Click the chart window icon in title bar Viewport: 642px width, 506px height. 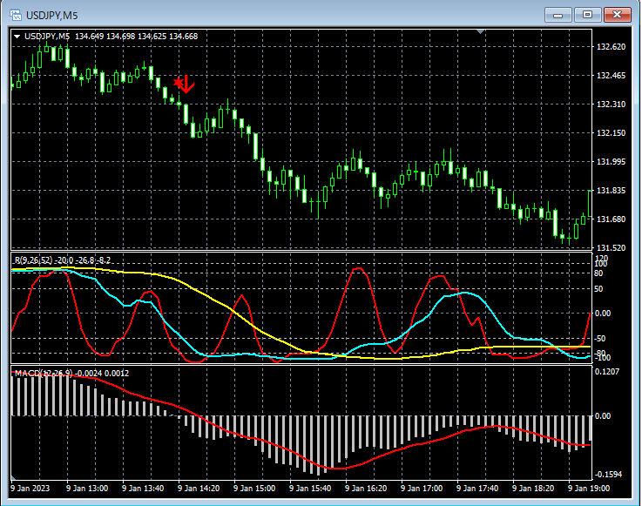click(16, 14)
